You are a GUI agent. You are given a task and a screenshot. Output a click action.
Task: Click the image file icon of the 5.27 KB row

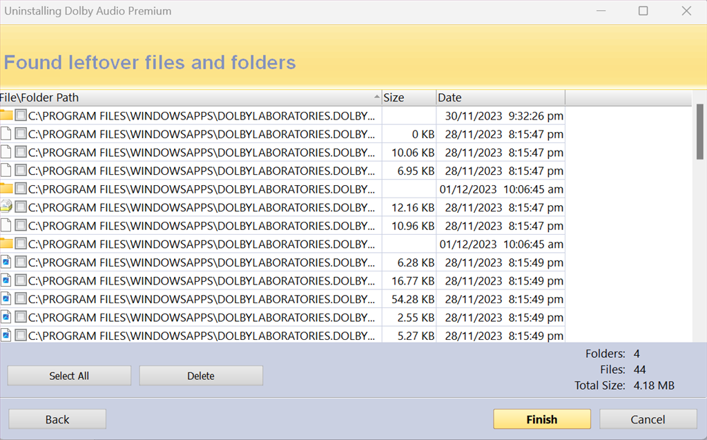tap(6, 335)
